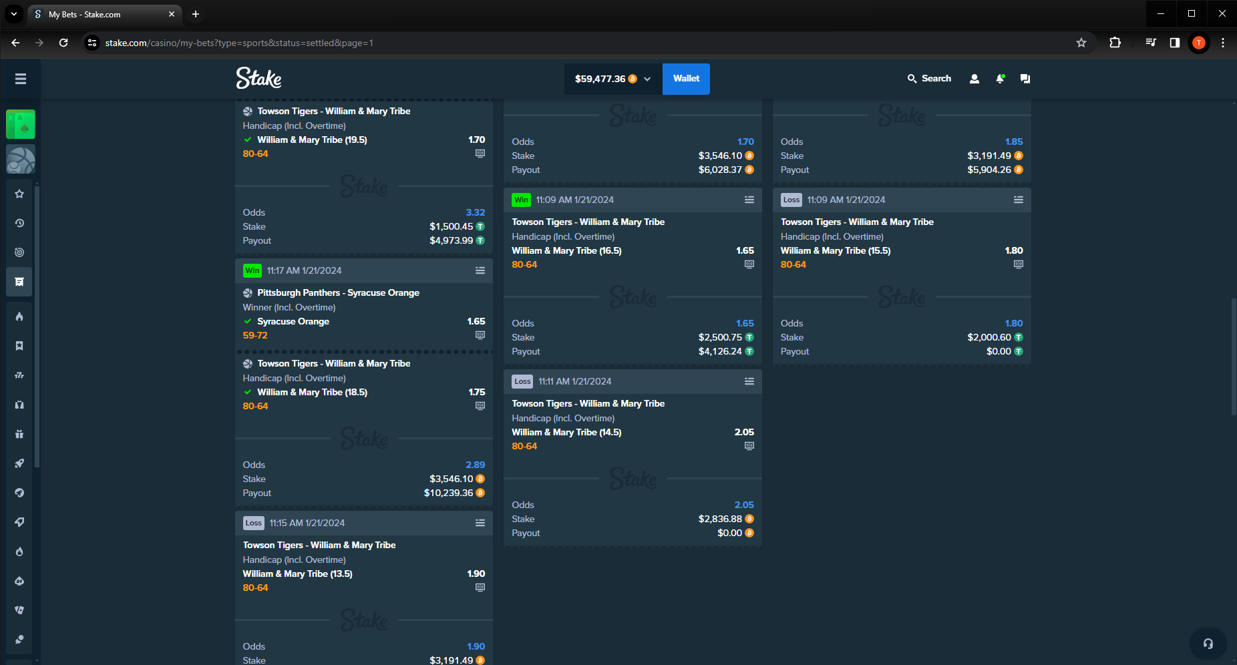Open the sidebar hamburger menu
Image resolution: width=1237 pixels, height=665 pixels.
coord(21,79)
